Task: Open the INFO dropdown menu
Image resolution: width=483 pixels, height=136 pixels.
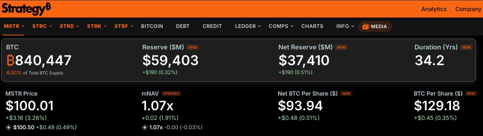Action: click(345, 26)
